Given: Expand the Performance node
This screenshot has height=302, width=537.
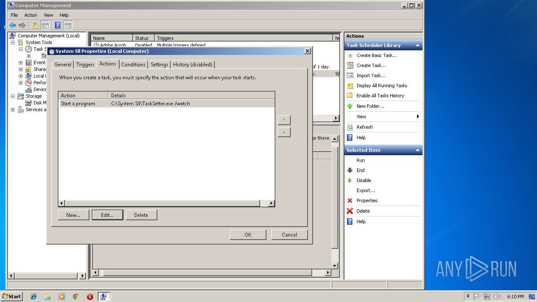Looking at the screenshot, I should click(x=21, y=83).
